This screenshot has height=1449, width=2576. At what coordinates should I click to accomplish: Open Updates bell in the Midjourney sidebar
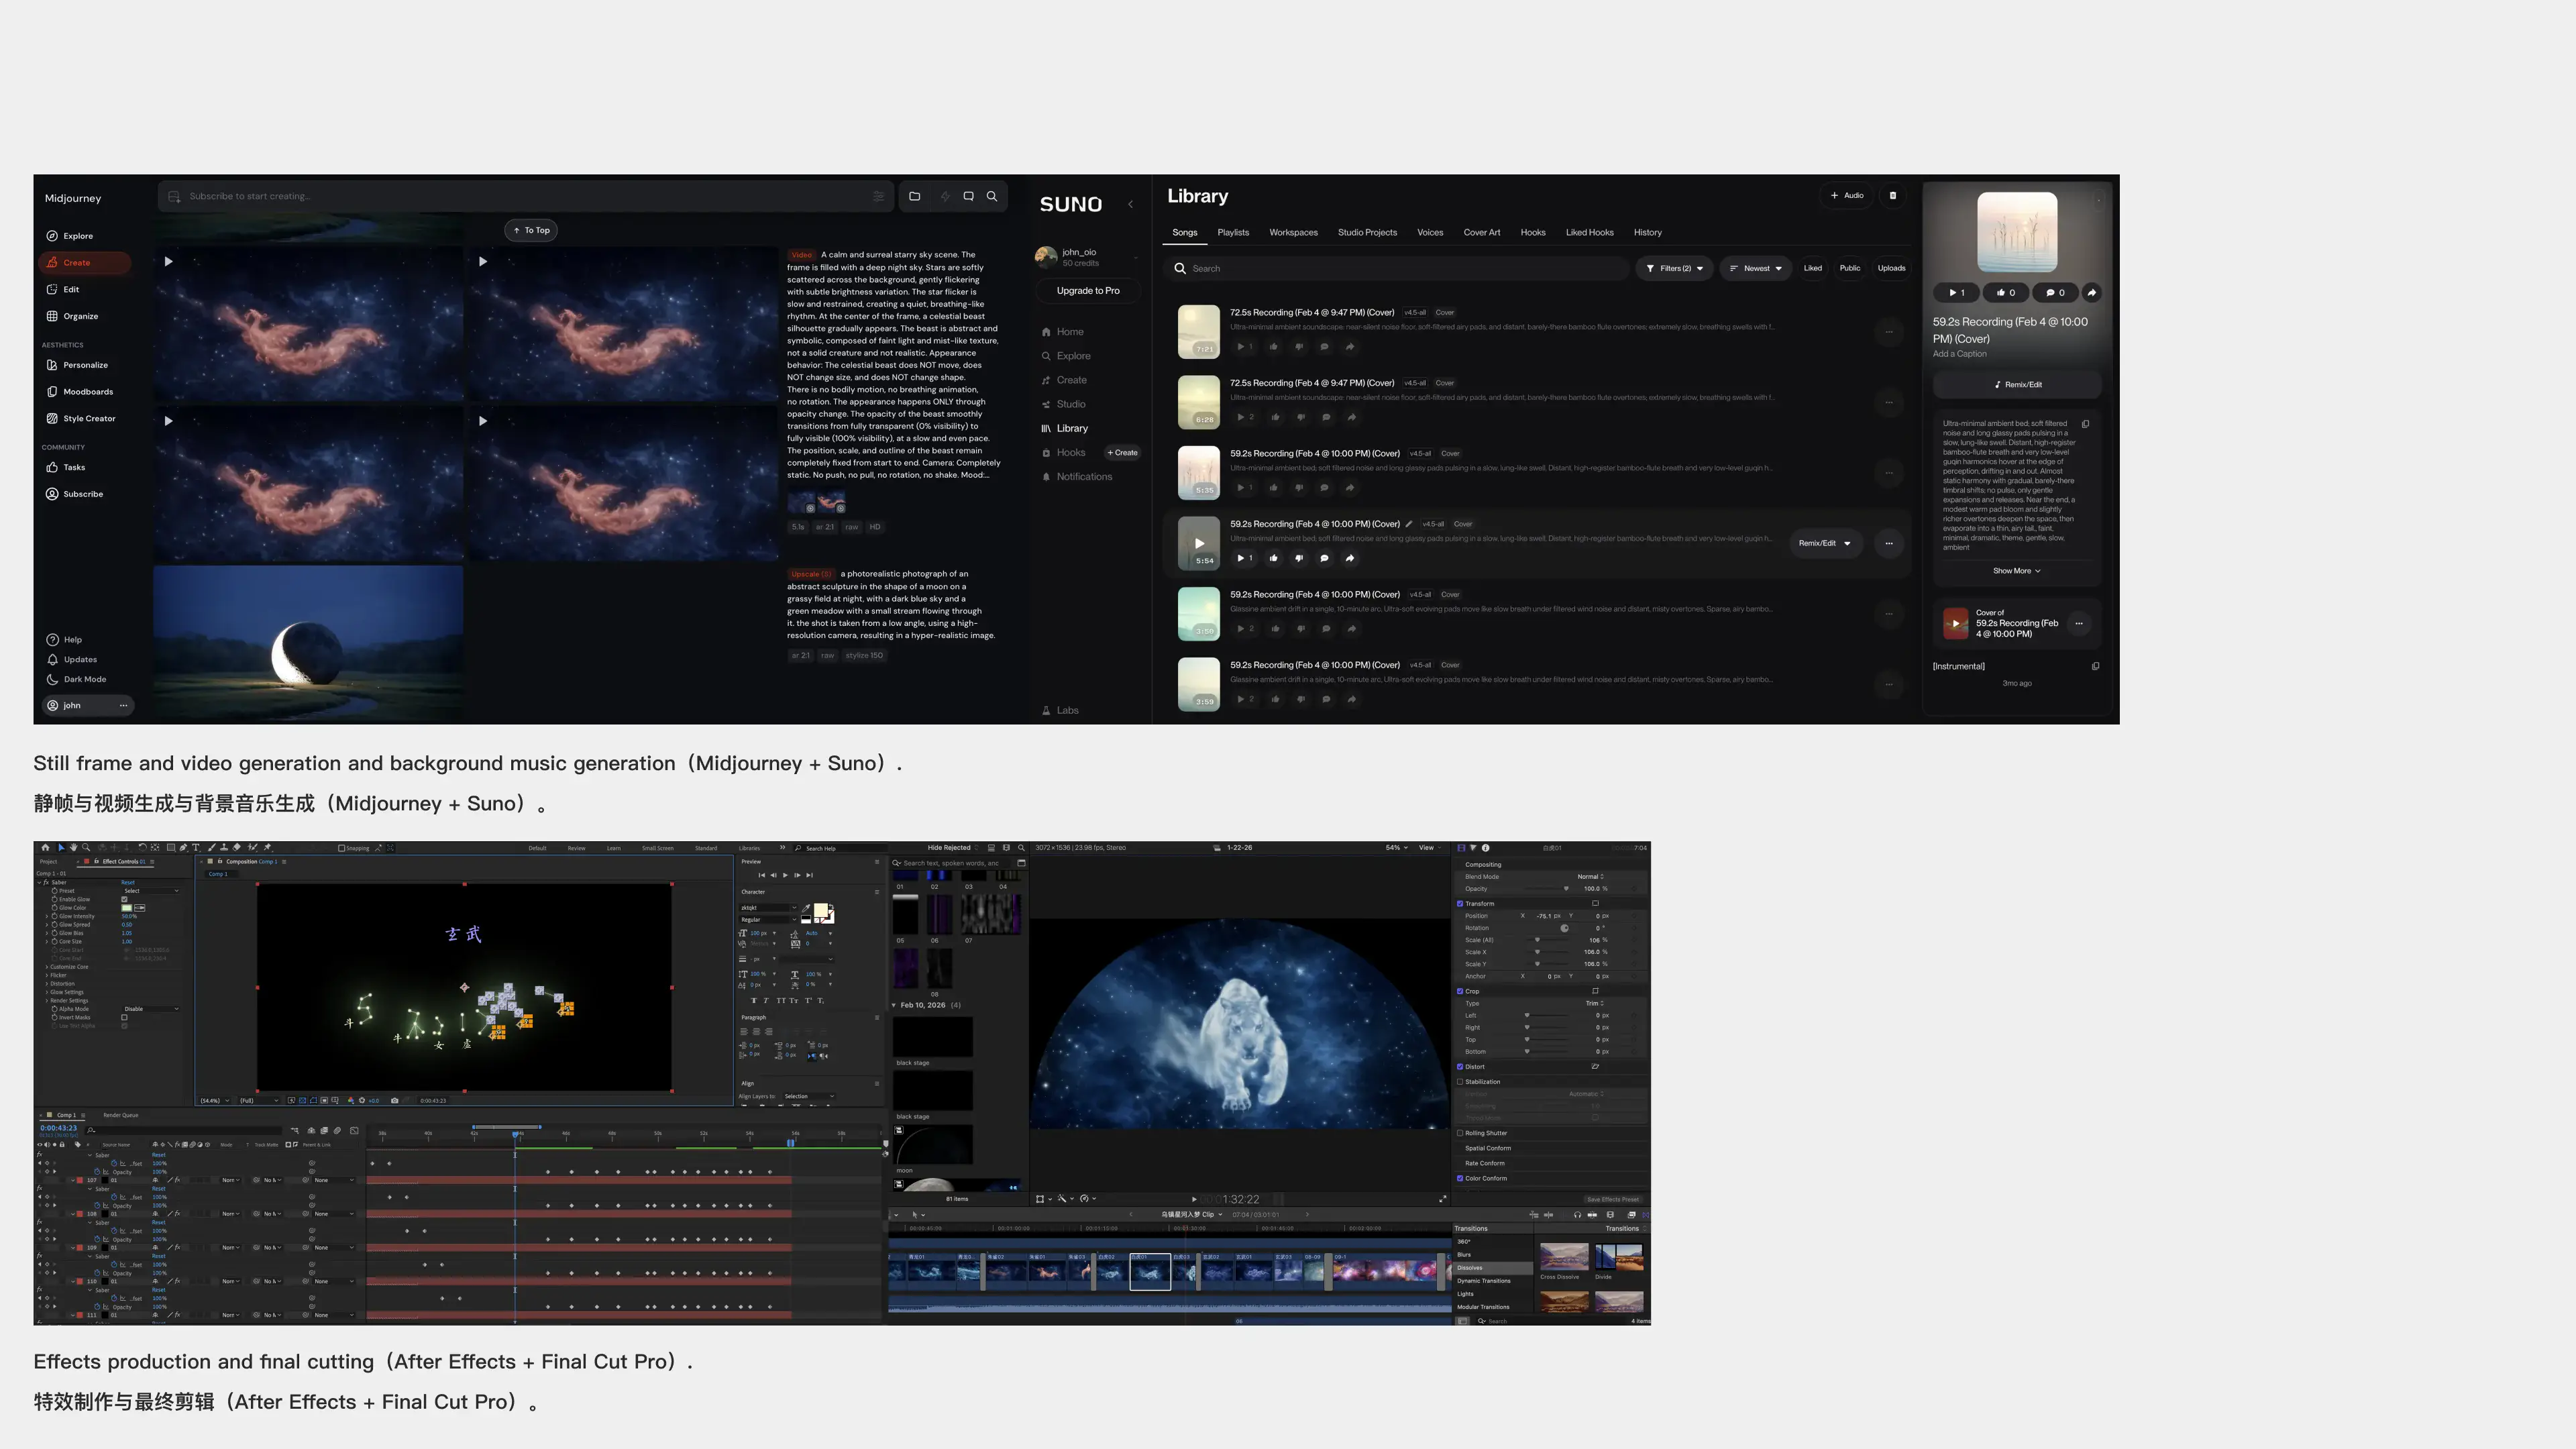point(72,660)
